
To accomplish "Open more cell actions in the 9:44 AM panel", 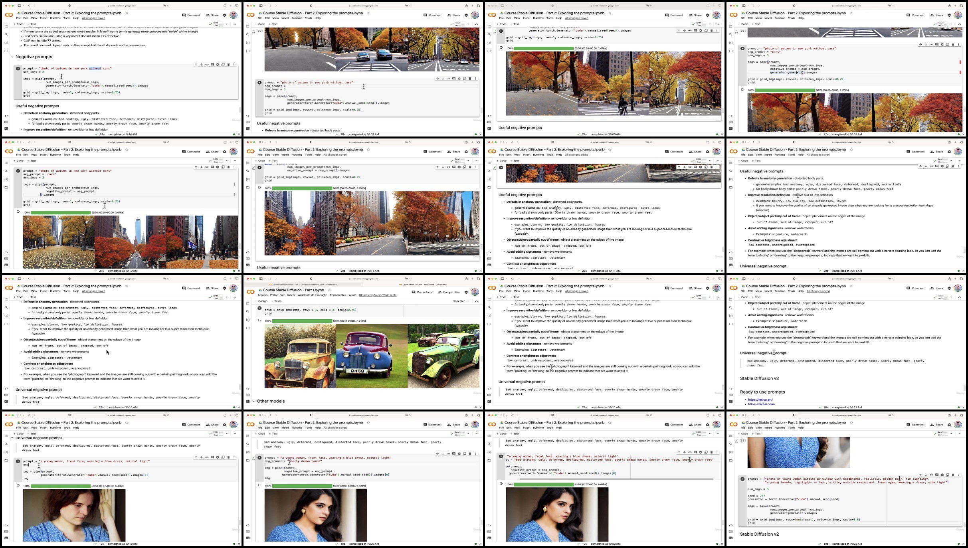I will pyautogui.click(x=234, y=64).
